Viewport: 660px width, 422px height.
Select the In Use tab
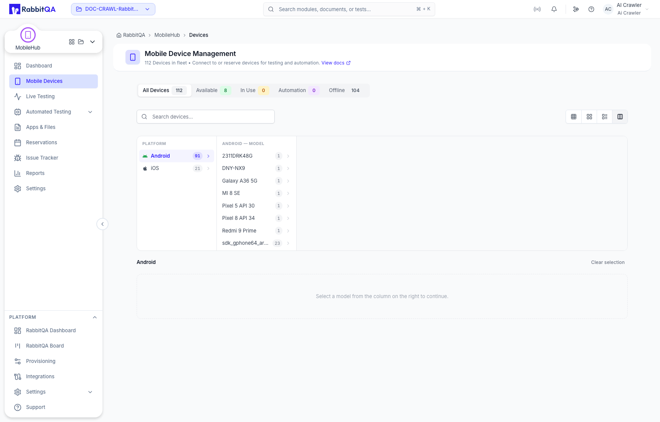coord(255,91)
